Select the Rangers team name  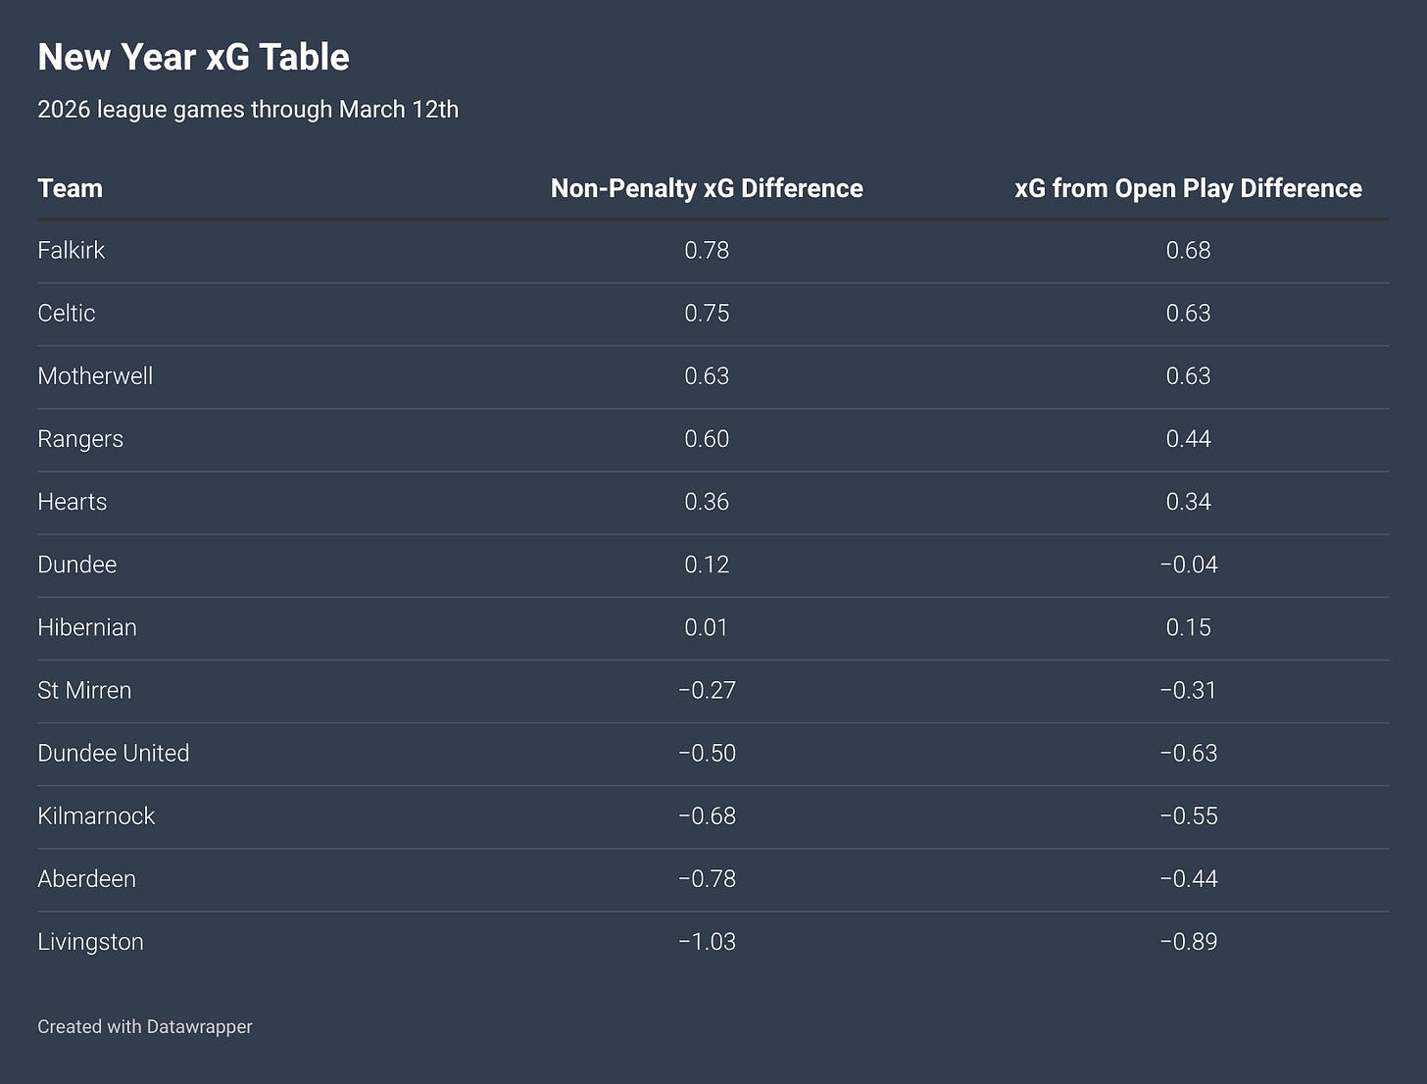click(x=80, y=439)
